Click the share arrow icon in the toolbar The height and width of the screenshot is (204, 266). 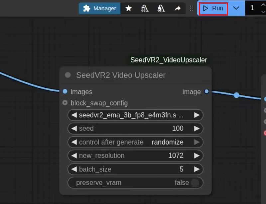click(178, 8)
